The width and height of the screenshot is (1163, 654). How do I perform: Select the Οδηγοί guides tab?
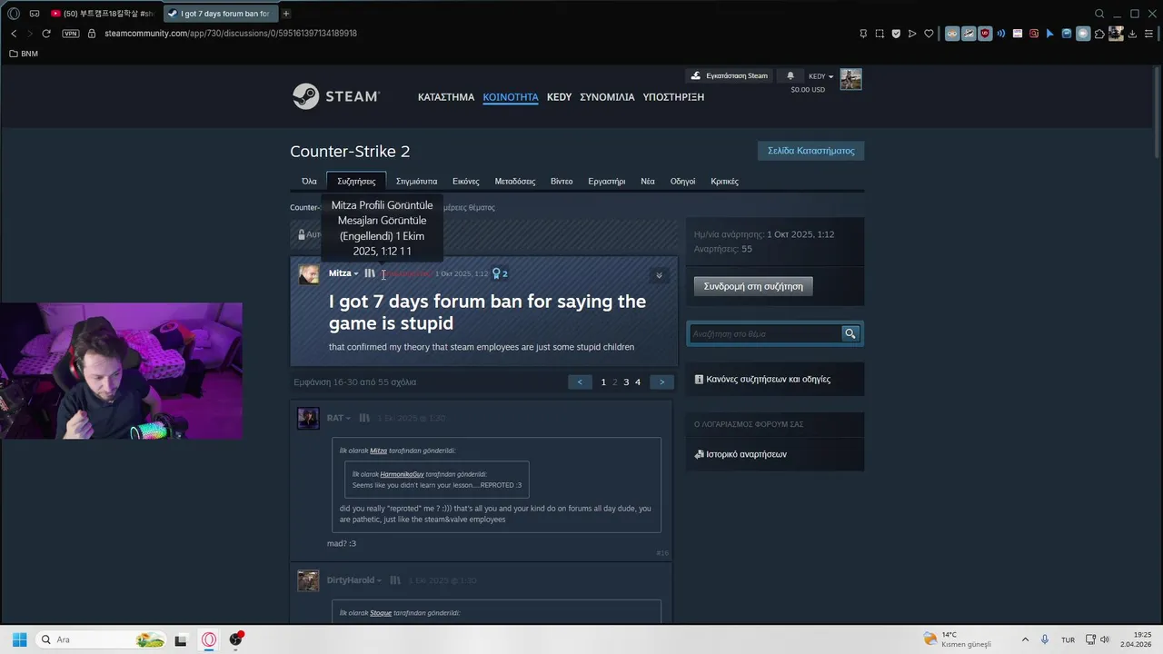click(682, 182)
